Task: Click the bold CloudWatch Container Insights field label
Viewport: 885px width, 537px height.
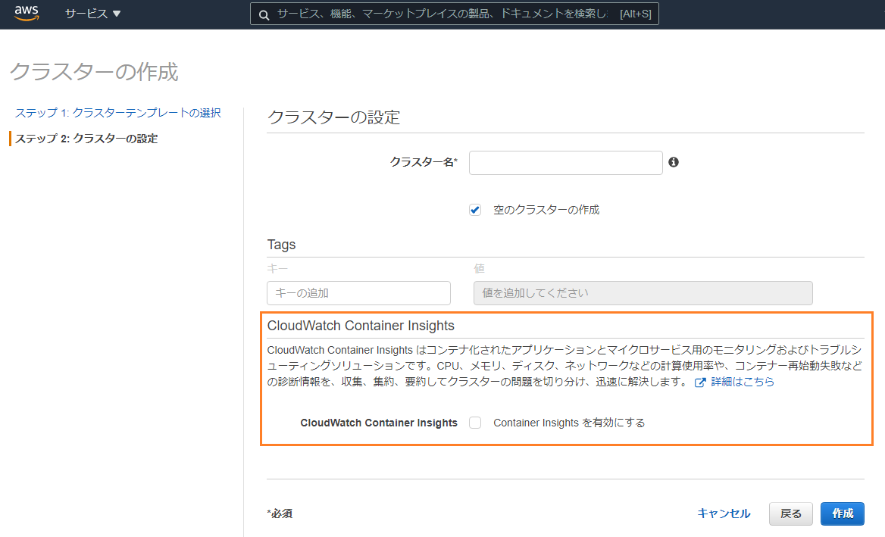Action: (x=379, y=423)
